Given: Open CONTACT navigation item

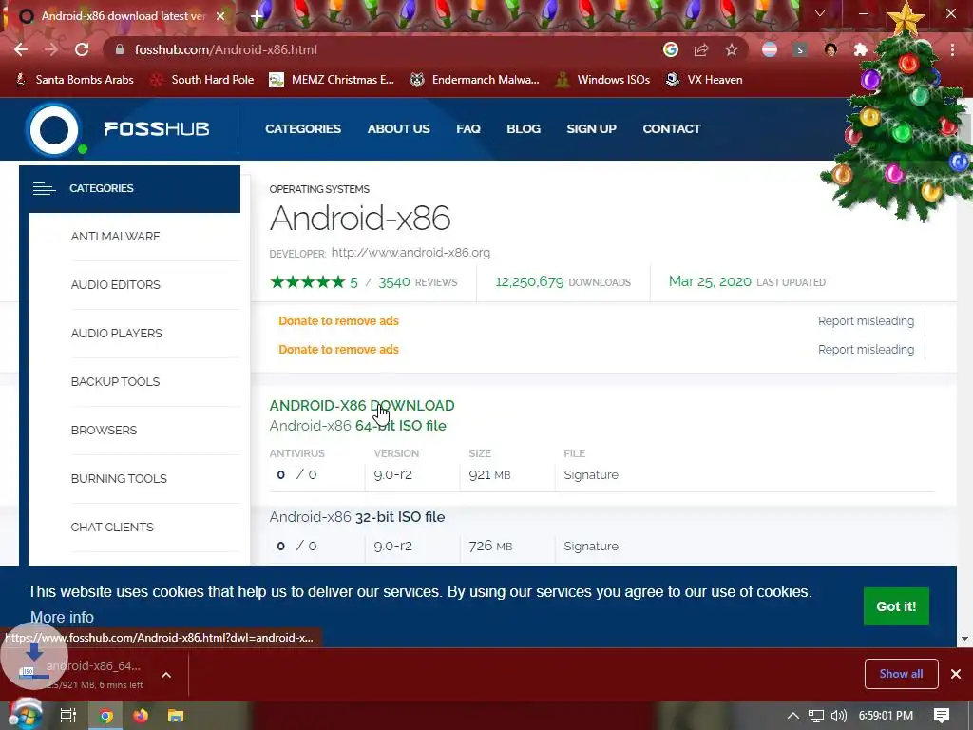Looking at the screenshot, I should pos(672,128).
